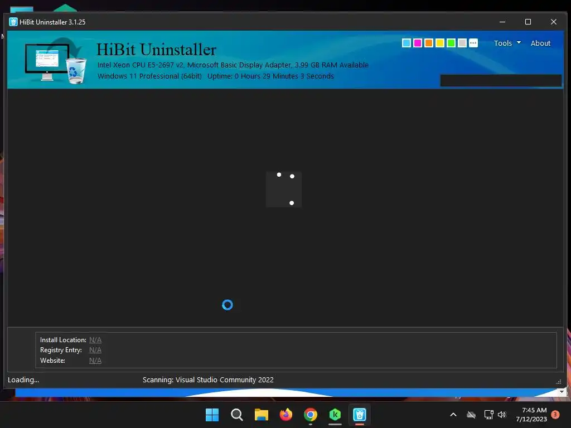Open the volume speaker tray icon
Image resolution: width=571 pixels, height=428 pixels.
pyautogui.click(x=502, y=415)
